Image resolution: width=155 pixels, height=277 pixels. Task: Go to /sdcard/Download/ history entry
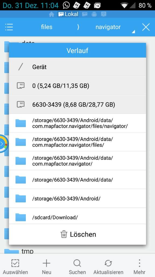pyautogui.click(x=77, y=217)
